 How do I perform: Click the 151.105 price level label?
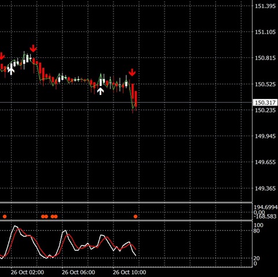[265, 32]
